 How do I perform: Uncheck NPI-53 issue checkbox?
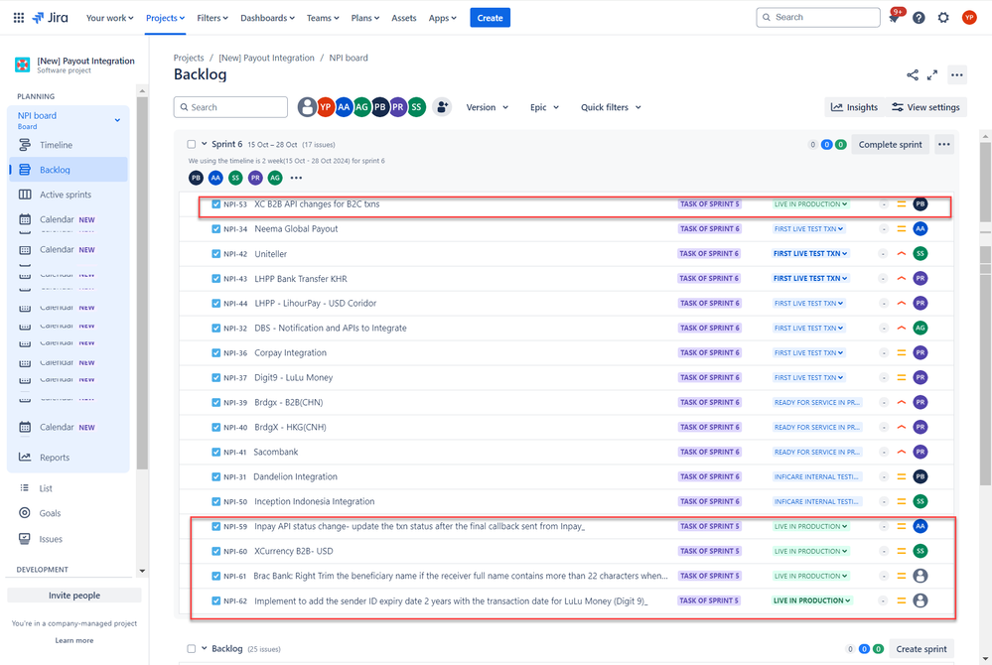click(x=215, y=204)
